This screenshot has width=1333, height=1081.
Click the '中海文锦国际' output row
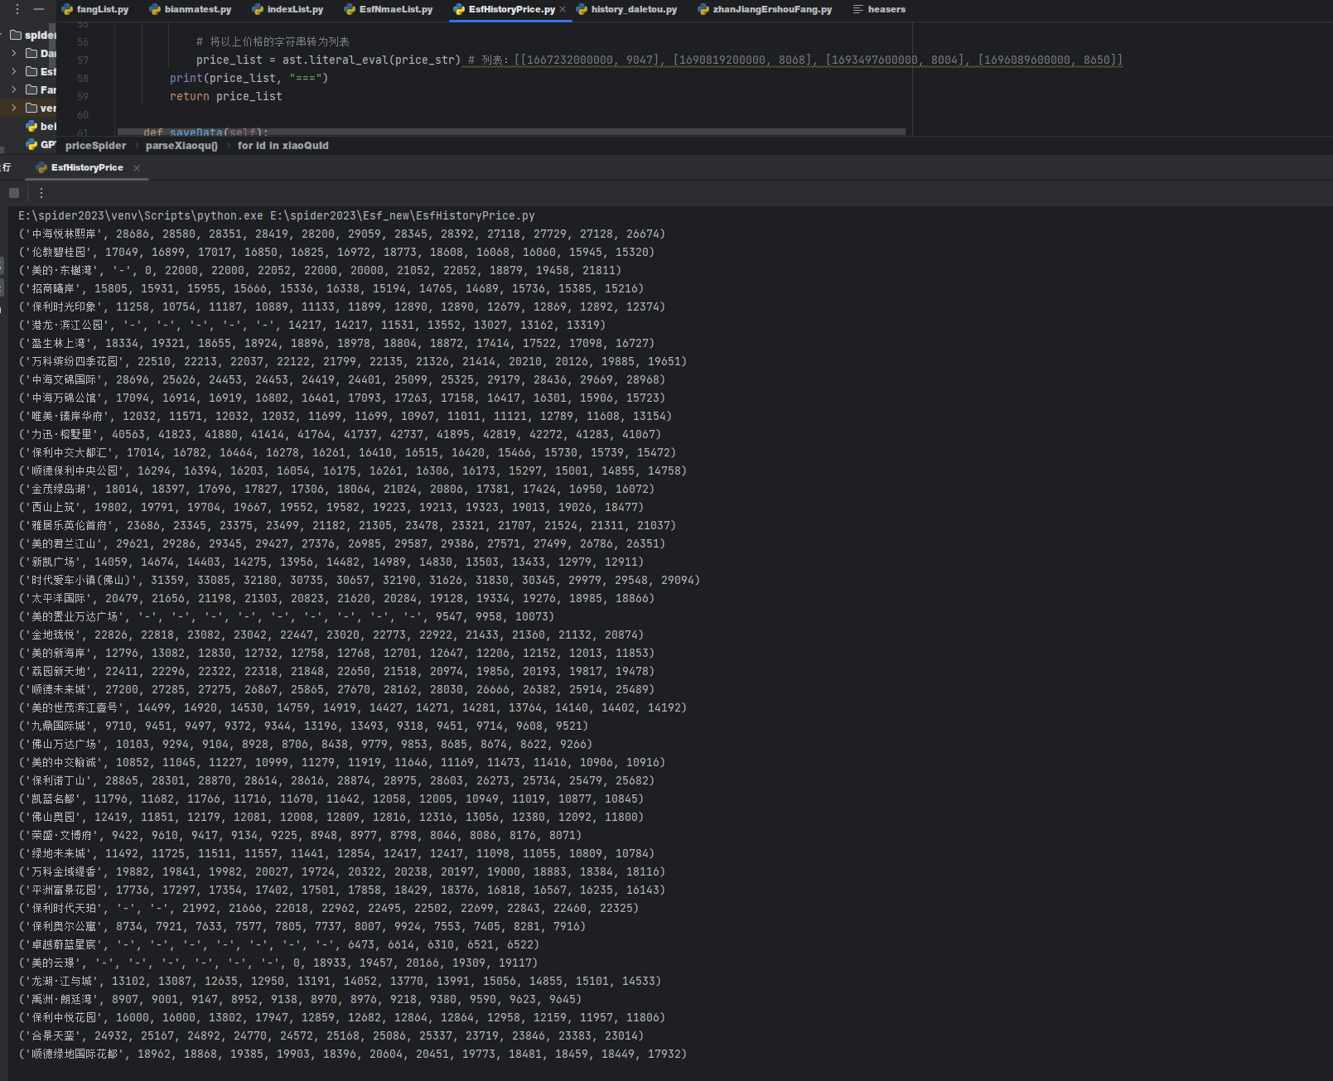(342, 380)
